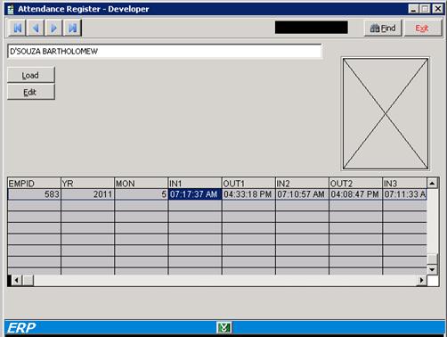Screen dimensions: 447x337
Task: Click the OUT2 column header
Action: click(x=355, y=183)
